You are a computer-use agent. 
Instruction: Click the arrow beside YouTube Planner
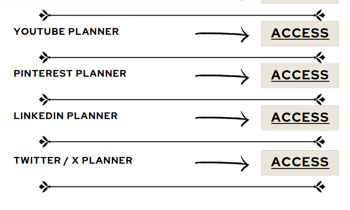[x=222, y=34]
